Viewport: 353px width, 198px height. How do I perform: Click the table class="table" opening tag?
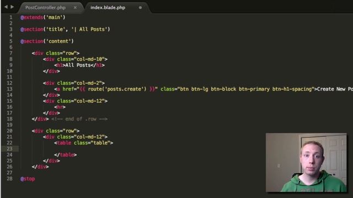point(84,143)
